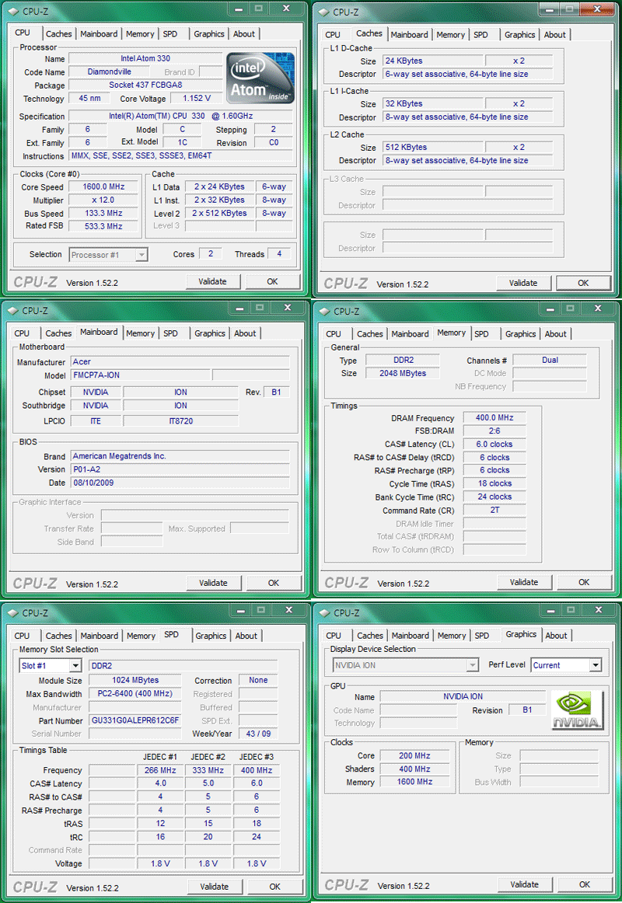The height and width of the screenshot is (903, 622).
Task: Close the Caches tab CPU-Z window
Action: pyautogui.click(x=597, y=9)
